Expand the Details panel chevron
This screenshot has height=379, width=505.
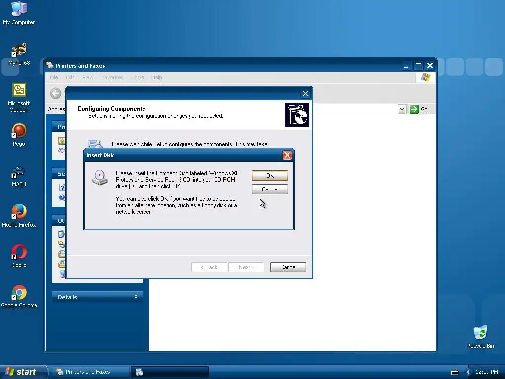pos(136,297)
